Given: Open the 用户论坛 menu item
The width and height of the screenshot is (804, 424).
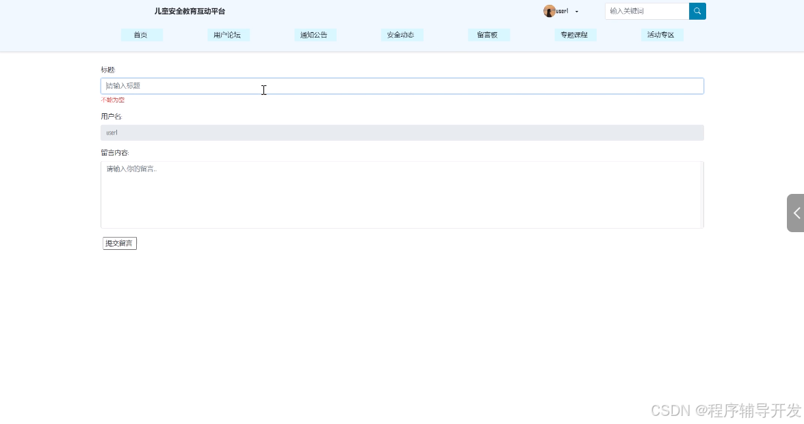Looking at the screenshot, I should (228, 35).
